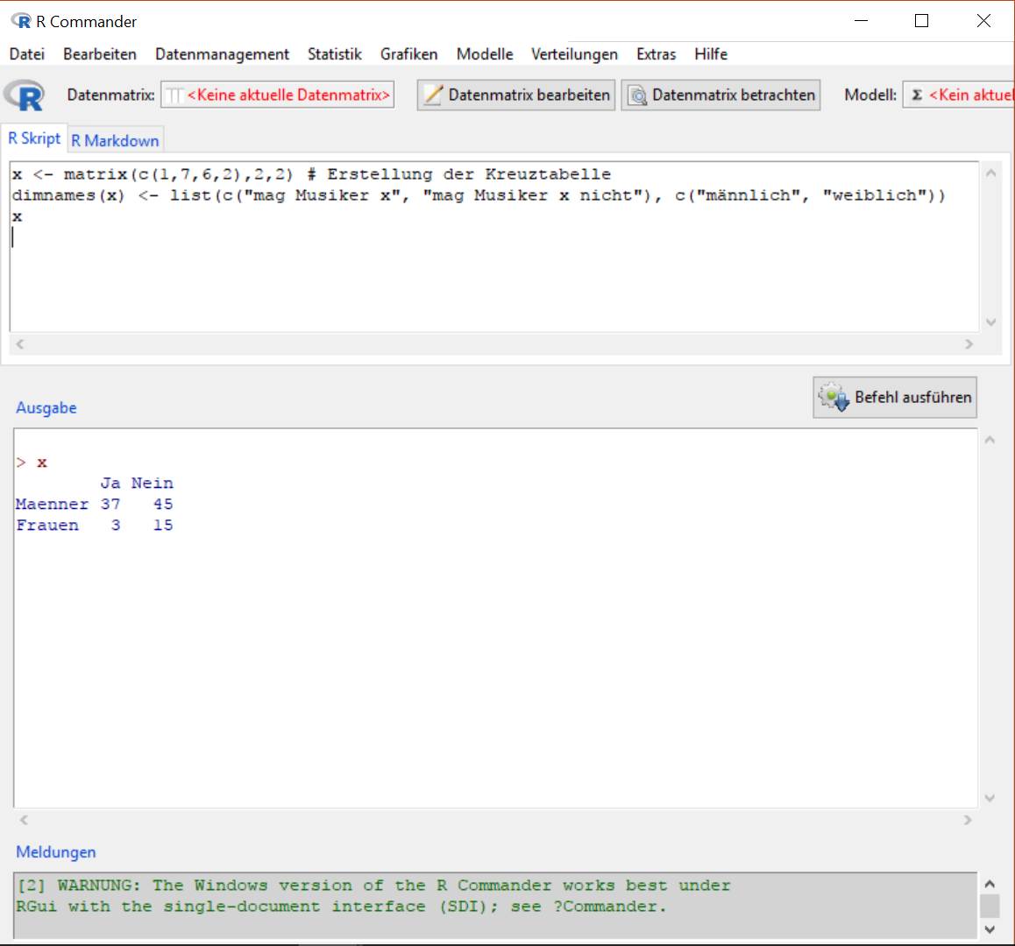Image resolution: width=1015 pixels, height=946 pixels.
Task: Place cursor in the empty script line
Action: (263, 237)
